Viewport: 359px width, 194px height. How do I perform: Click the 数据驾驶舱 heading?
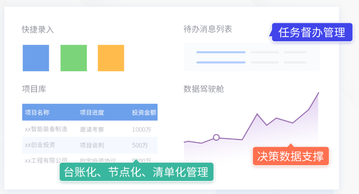pos(203,89)
